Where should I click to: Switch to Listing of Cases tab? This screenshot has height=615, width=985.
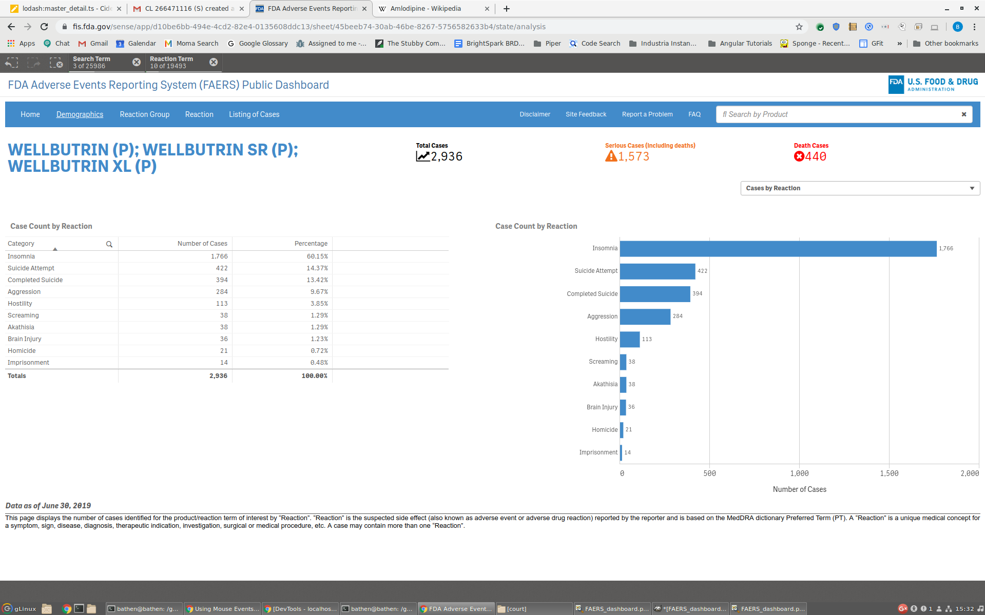[254, 114]
